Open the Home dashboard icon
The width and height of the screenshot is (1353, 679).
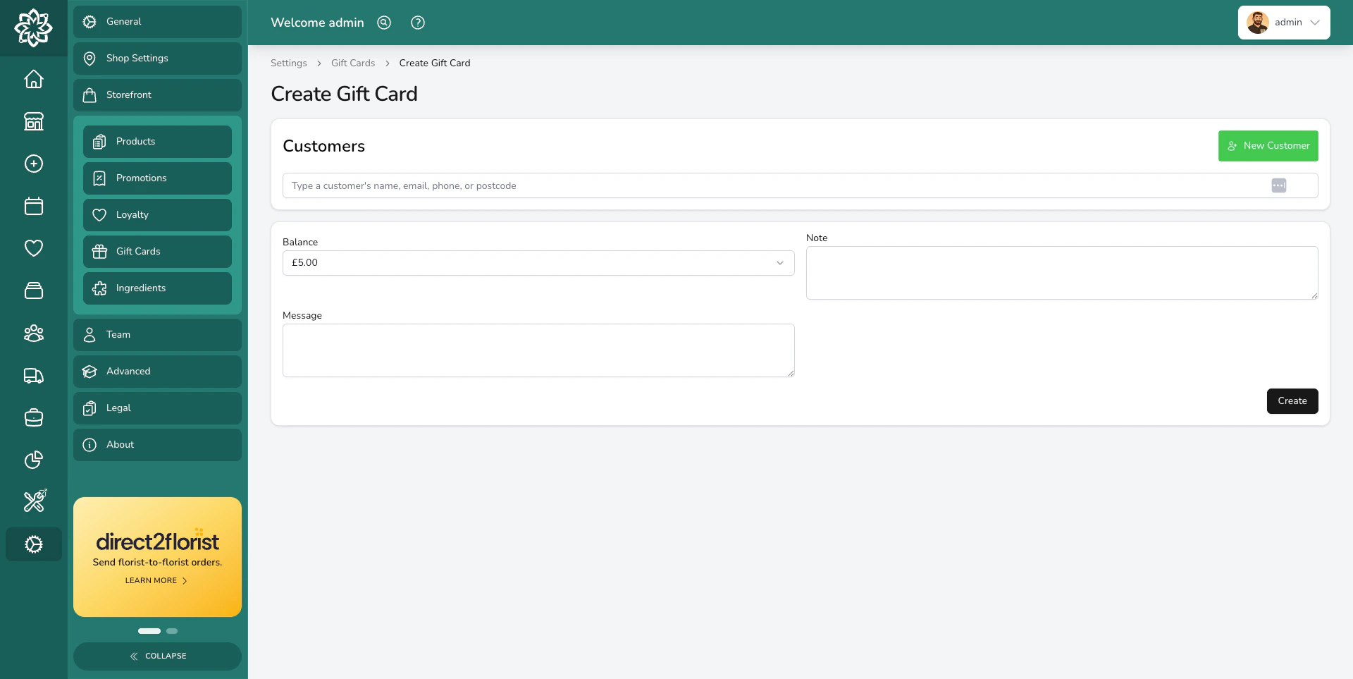pyautogui.click(x=33, y=79)
